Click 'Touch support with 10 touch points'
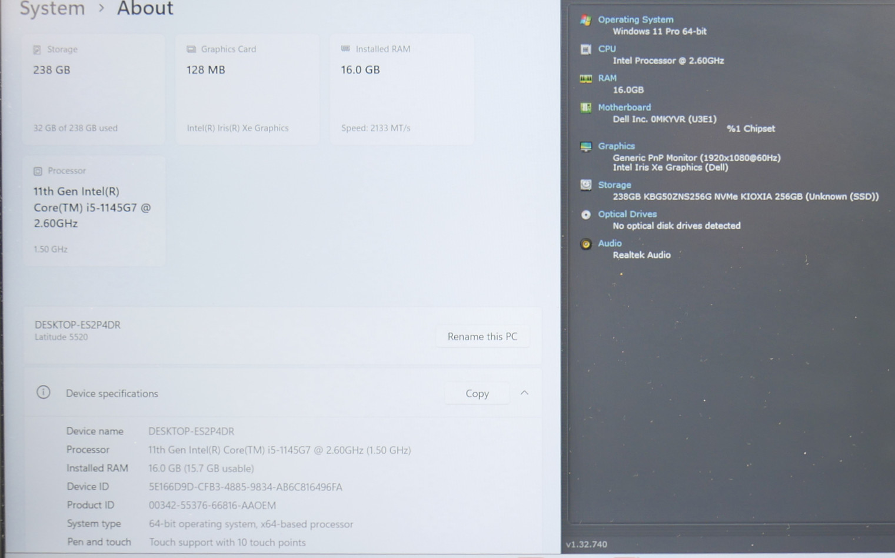895x558 pixels. click(227, 543)
